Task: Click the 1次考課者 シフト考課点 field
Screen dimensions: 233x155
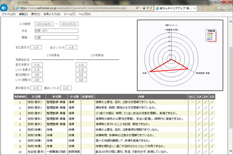Action: pyautogui.click(x=37, y=70)
